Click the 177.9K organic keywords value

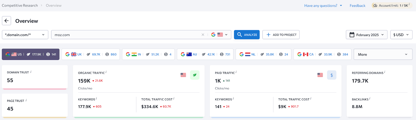coord(84,106)
